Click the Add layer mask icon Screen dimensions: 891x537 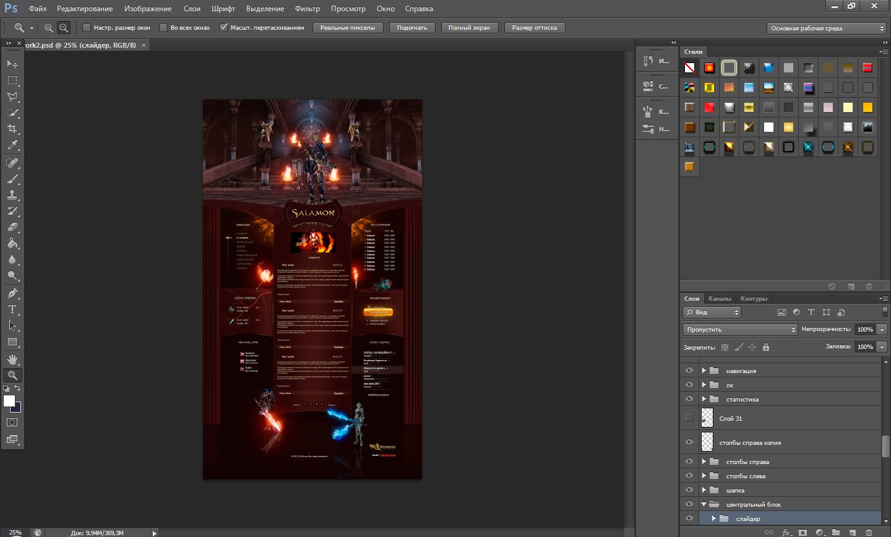click(x=803, y=532)
